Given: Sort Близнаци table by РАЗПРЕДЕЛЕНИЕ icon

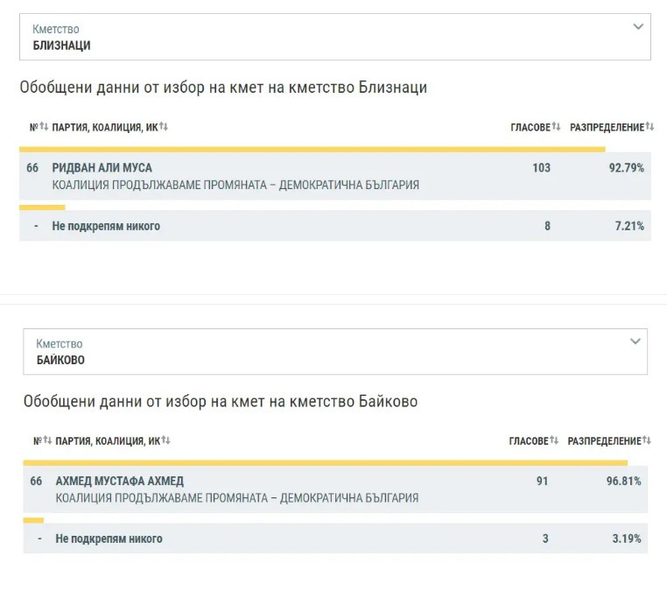Looking at the screenshot, I should pyautogui.click(x=649, y=128).
